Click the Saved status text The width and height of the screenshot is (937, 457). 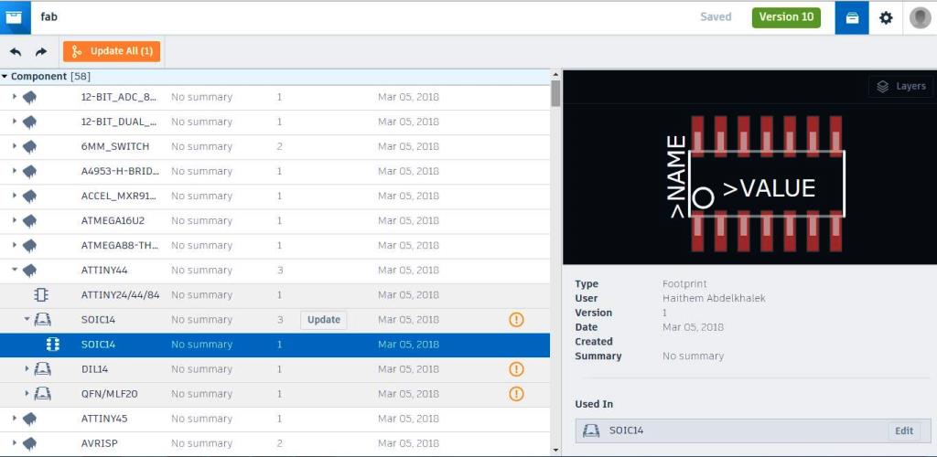tap(716, 17)
